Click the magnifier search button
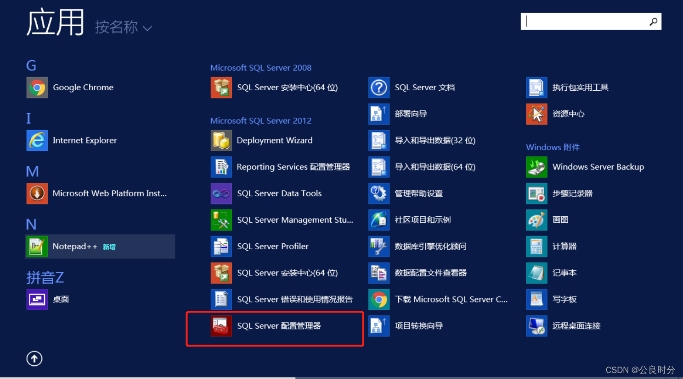Screen dimensions: 683x379 coord(653,22)
